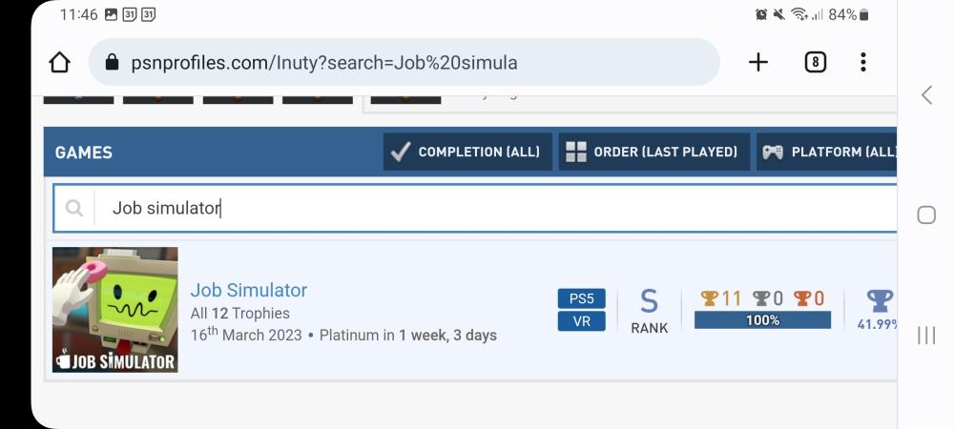Select the PS5 platform tag

581,298
